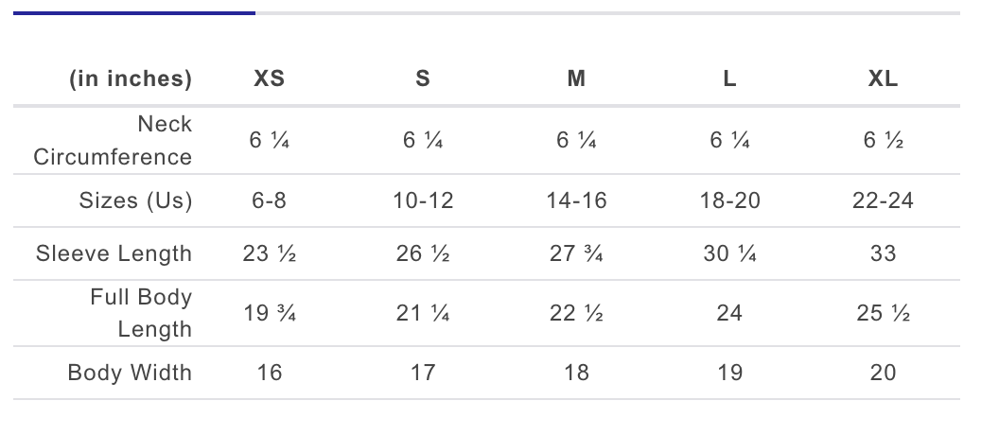Select the Body Width row label
Screen dimensions: 999x435
coord(130,373)
